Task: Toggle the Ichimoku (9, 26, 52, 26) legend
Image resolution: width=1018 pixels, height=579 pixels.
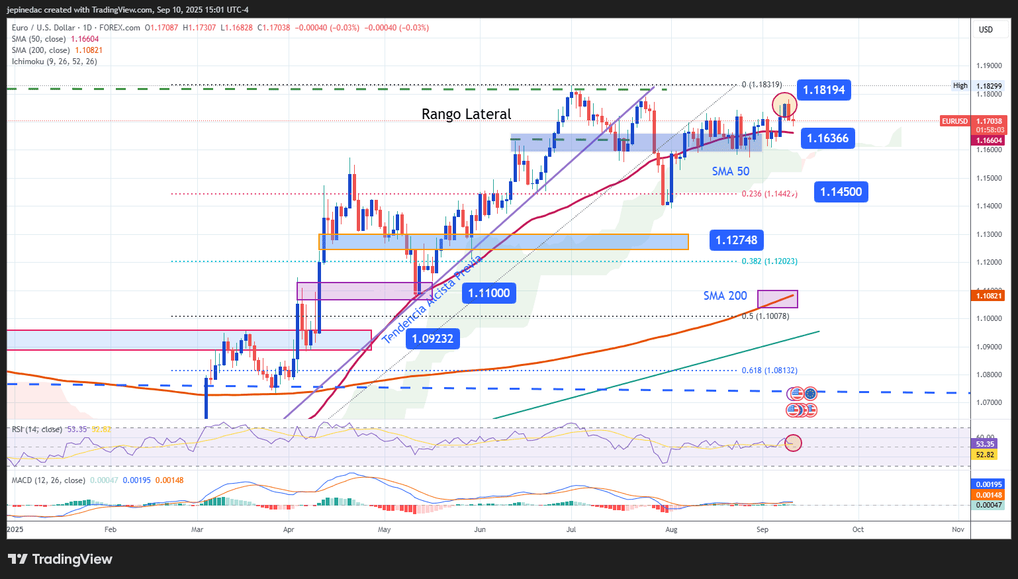Action: 53,61
